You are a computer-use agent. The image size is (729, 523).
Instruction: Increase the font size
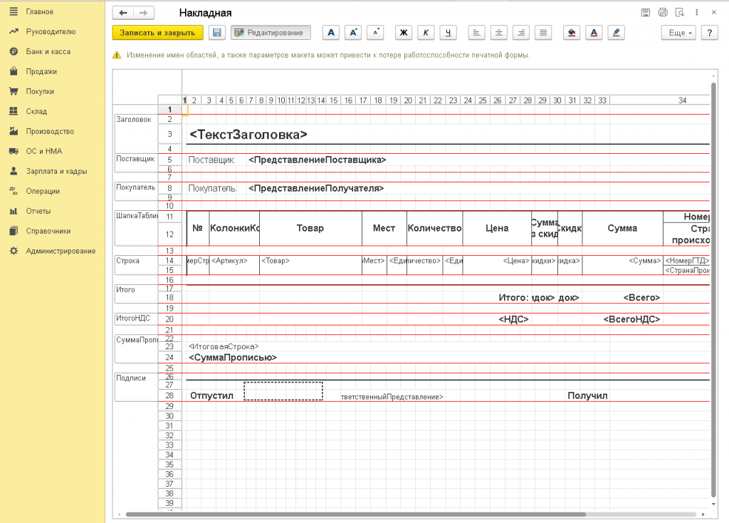[353, 33]
